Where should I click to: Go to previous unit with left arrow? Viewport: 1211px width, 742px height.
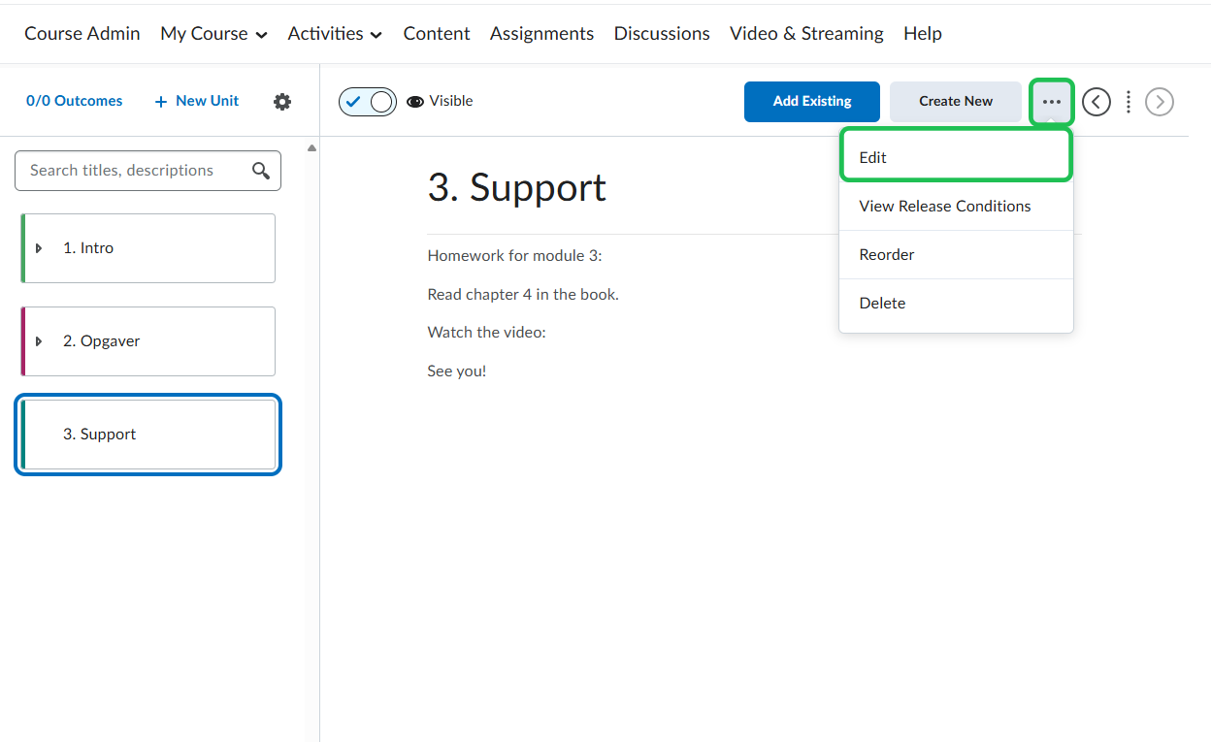coord(1096,102)
